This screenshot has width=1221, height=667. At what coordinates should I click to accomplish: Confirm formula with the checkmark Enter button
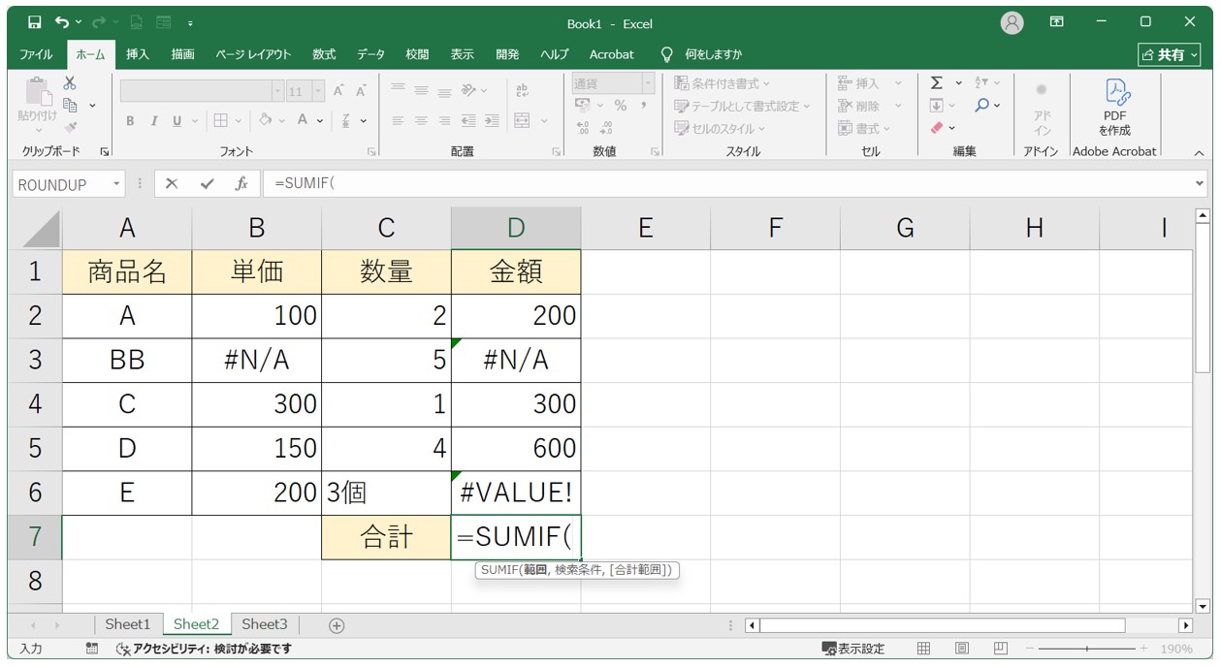(x=206, y=184)
